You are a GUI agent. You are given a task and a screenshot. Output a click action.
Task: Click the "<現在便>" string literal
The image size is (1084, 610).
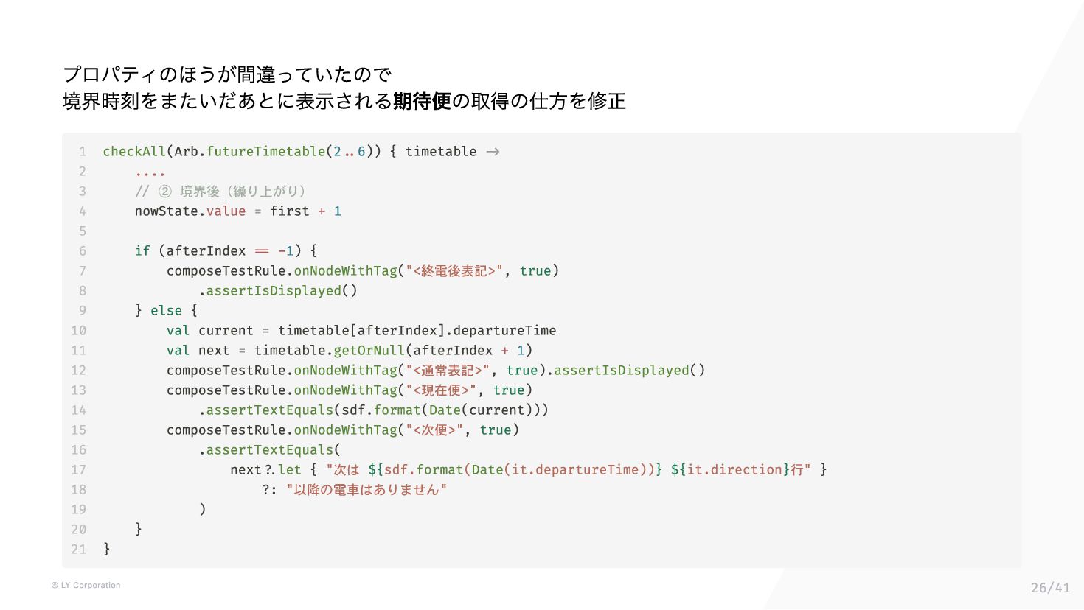tap(441, 390)
